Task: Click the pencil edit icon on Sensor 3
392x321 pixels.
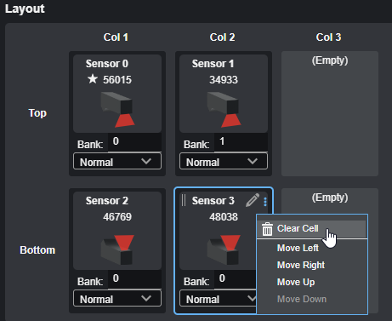Action: coord(253,200)
